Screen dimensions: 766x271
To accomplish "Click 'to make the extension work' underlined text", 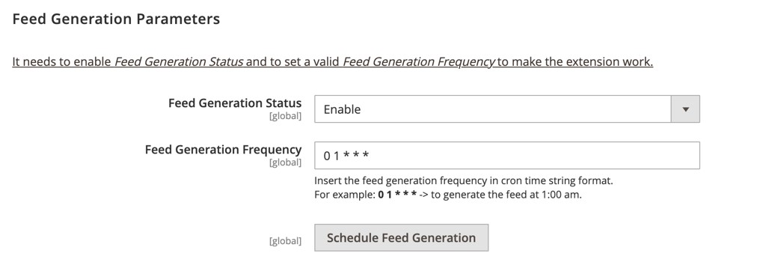I will [x=574, y=62].
